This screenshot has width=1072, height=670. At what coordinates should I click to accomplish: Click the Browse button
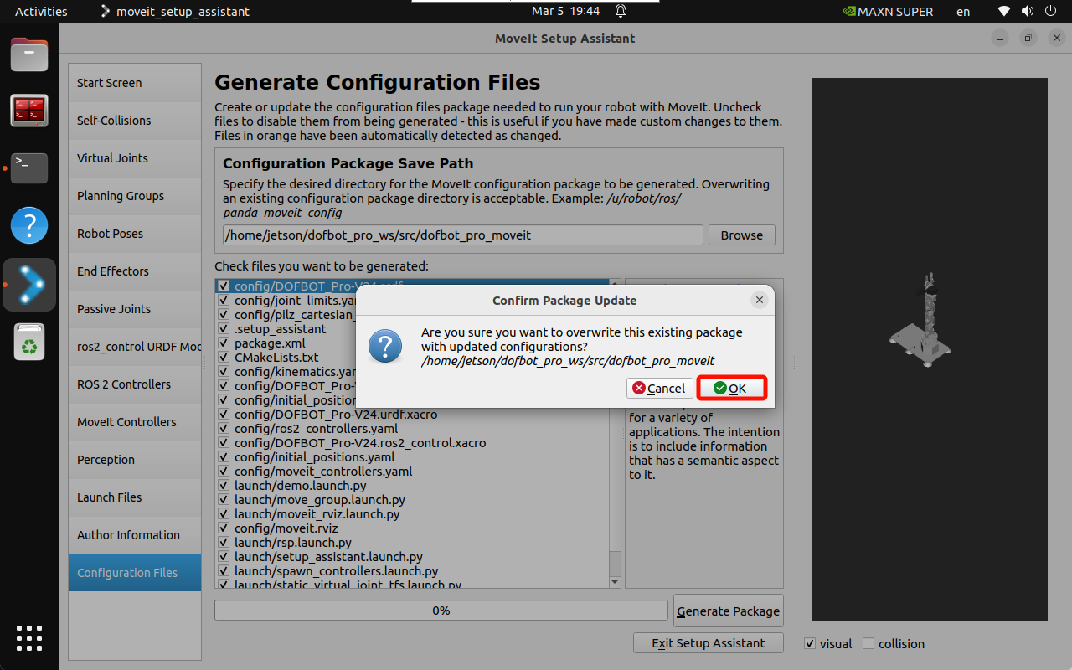(x=742, y=235)
